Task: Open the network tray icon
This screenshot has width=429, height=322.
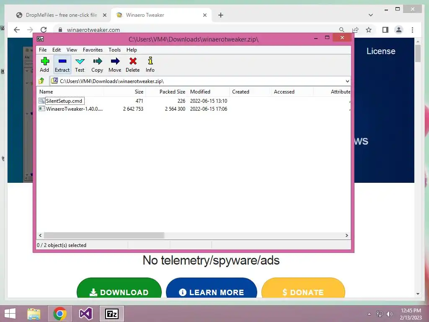Action: point(380,314)
